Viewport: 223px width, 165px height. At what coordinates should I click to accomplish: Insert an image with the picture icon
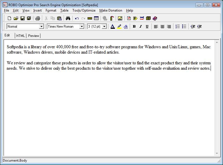click(120, 18)
